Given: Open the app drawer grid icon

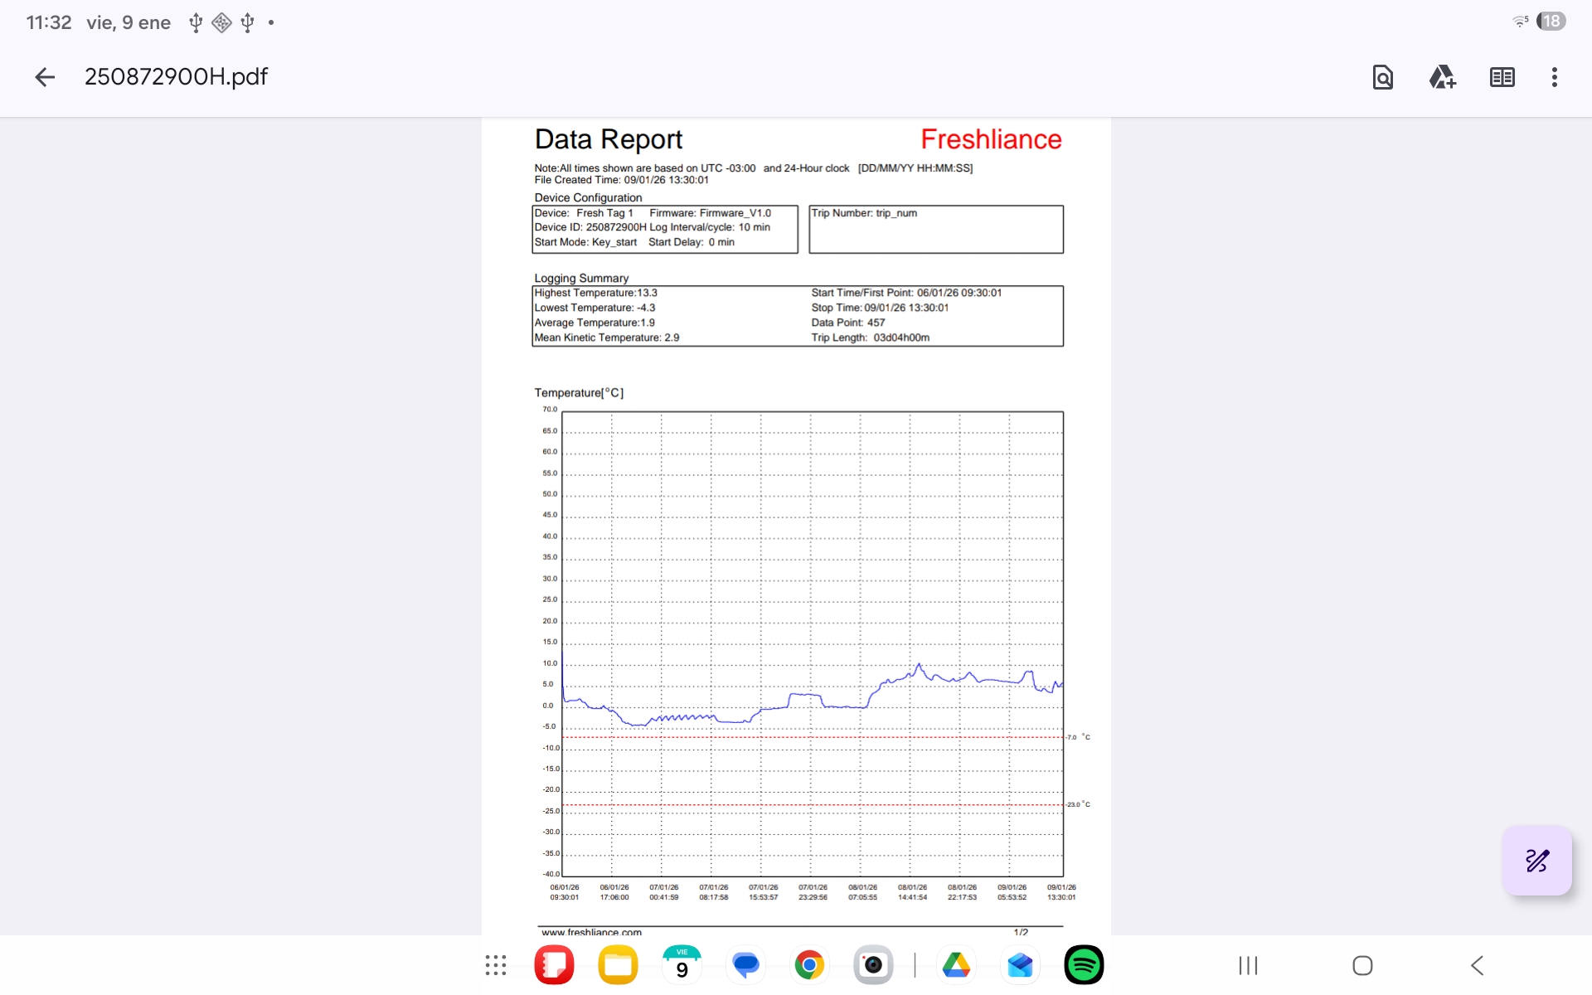Looking at the screenshot, I should coord(496,965).
